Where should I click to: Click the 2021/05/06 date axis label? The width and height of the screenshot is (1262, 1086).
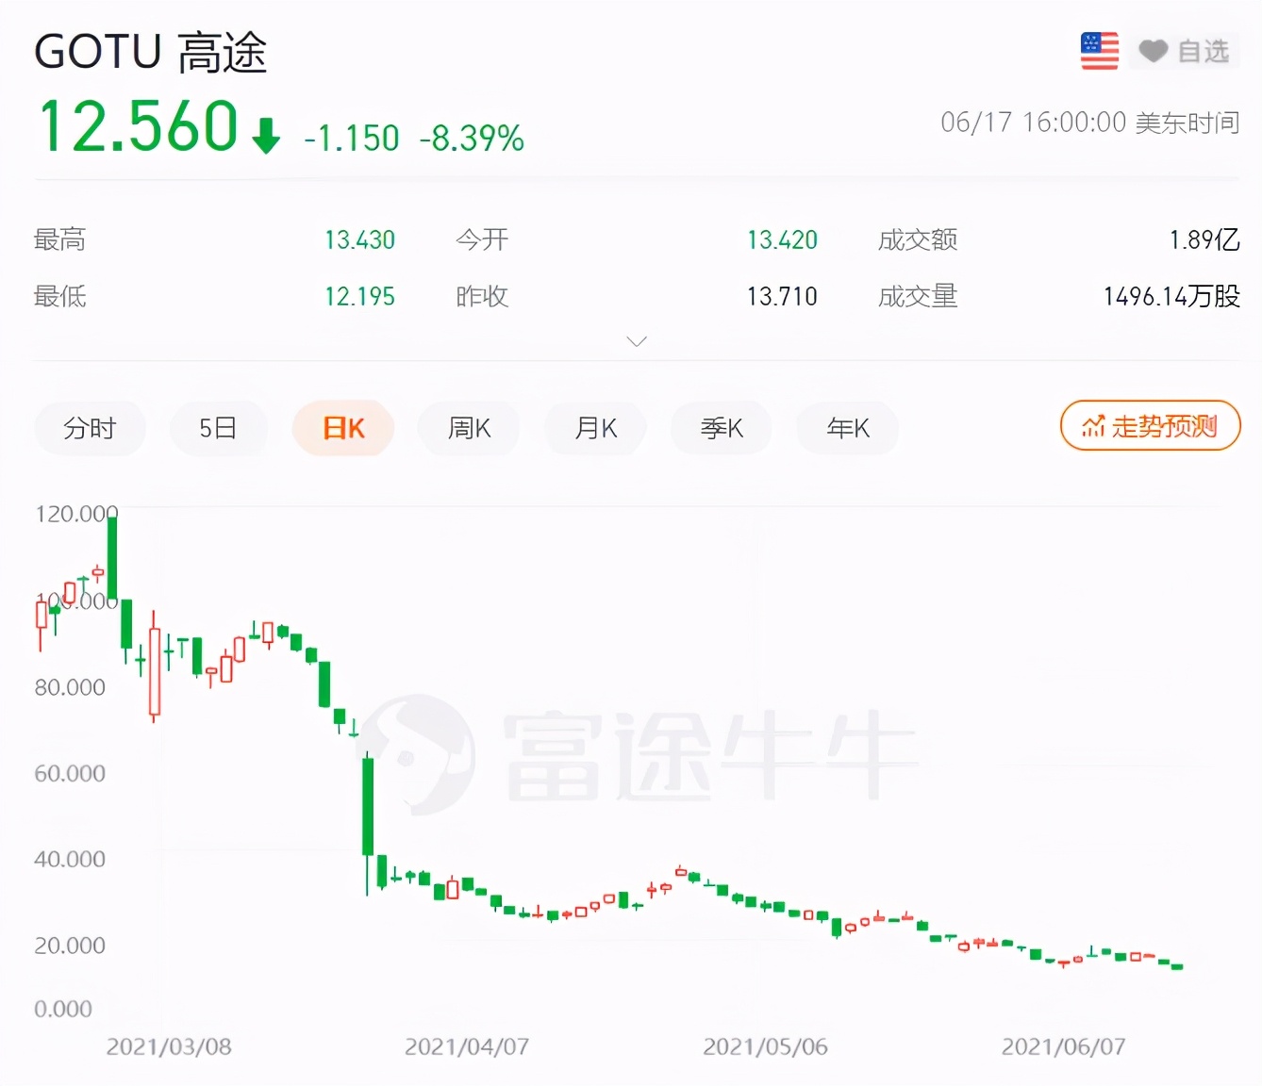coord(765,1047)
